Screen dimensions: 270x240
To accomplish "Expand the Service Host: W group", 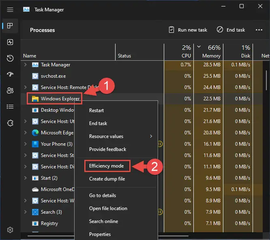I will pyautogui.click(x=26, y=200).
